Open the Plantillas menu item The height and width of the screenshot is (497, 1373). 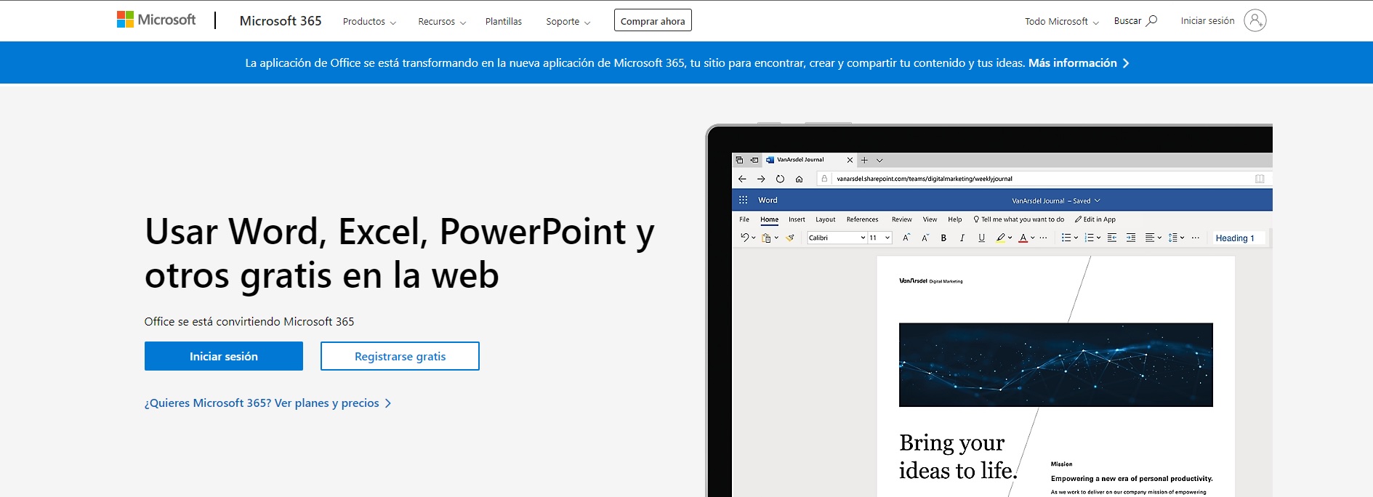(504, 22)
